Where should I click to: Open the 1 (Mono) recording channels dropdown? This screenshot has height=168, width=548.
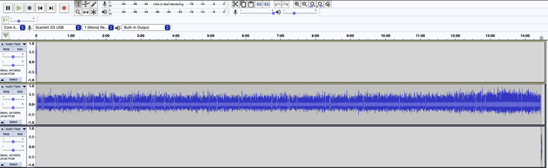pyautogui.click(x=98, y=27)
